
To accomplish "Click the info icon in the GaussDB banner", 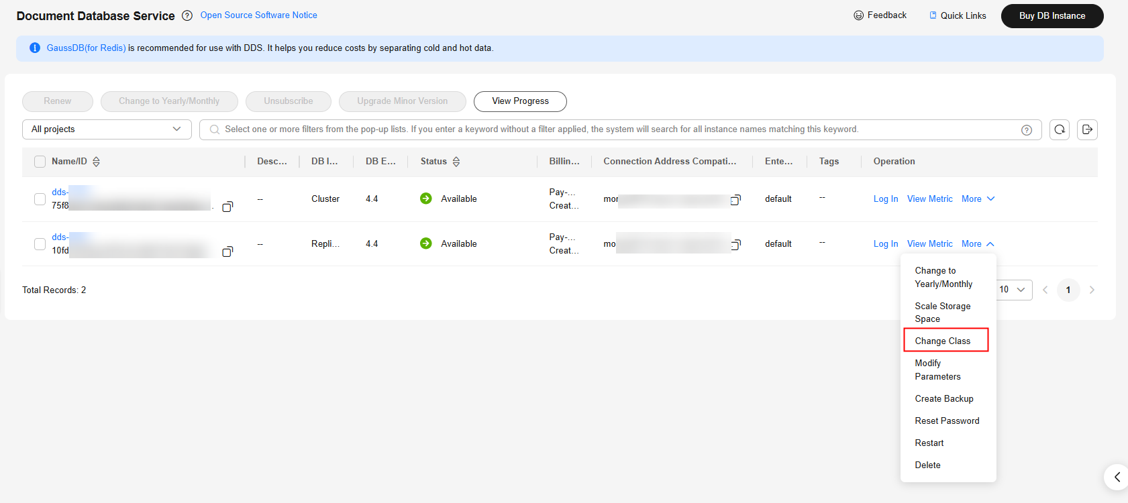I will pos(35,48).
